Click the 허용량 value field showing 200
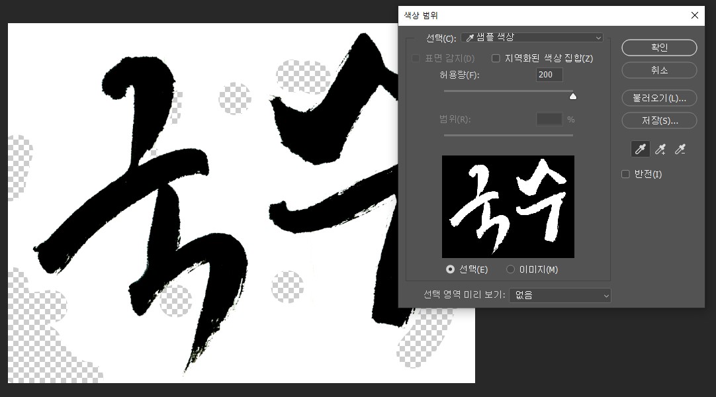The image size is (716, 397). [x=549, y=74]
